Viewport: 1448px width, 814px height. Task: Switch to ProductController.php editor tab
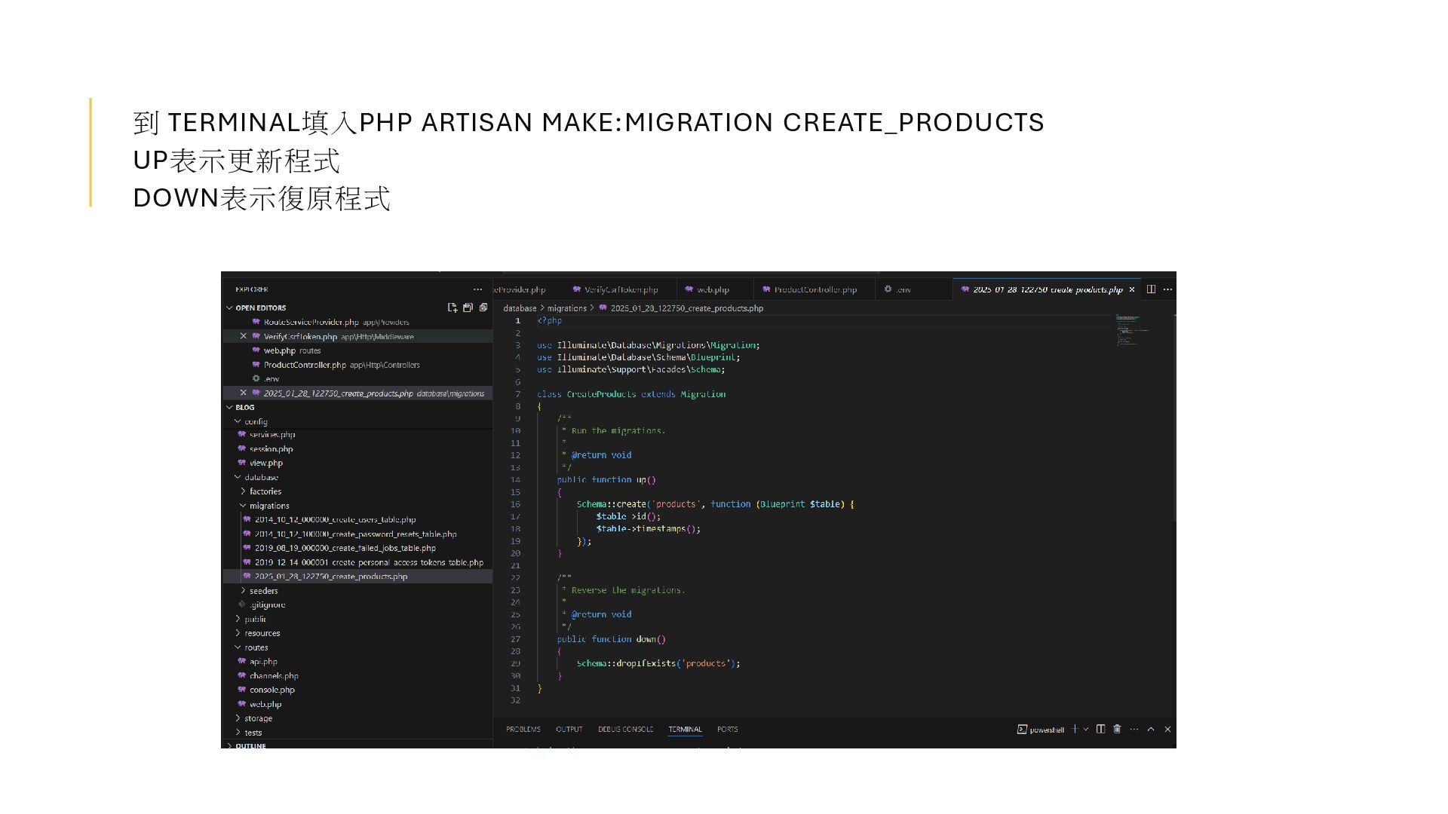coord(814,289)
